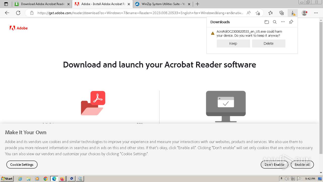Open the downloads folder

267,22
